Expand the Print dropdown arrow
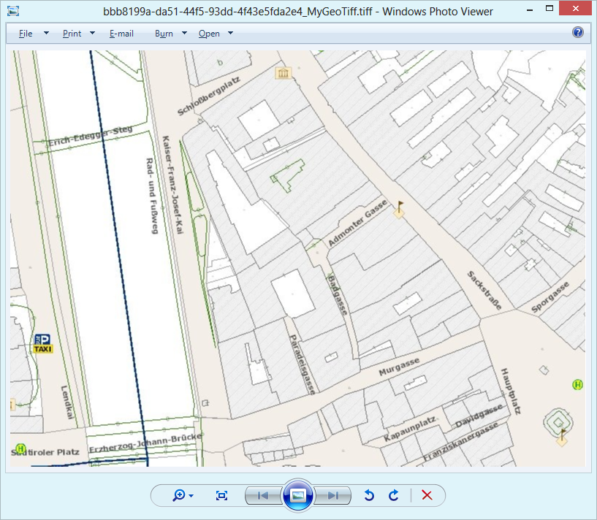This screenshot has height=520, width=597. coord(93,34)
